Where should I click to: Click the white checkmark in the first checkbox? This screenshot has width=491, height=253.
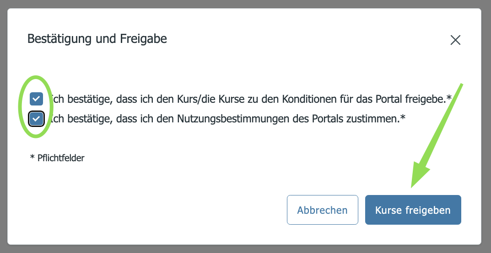tap(36, 99)
